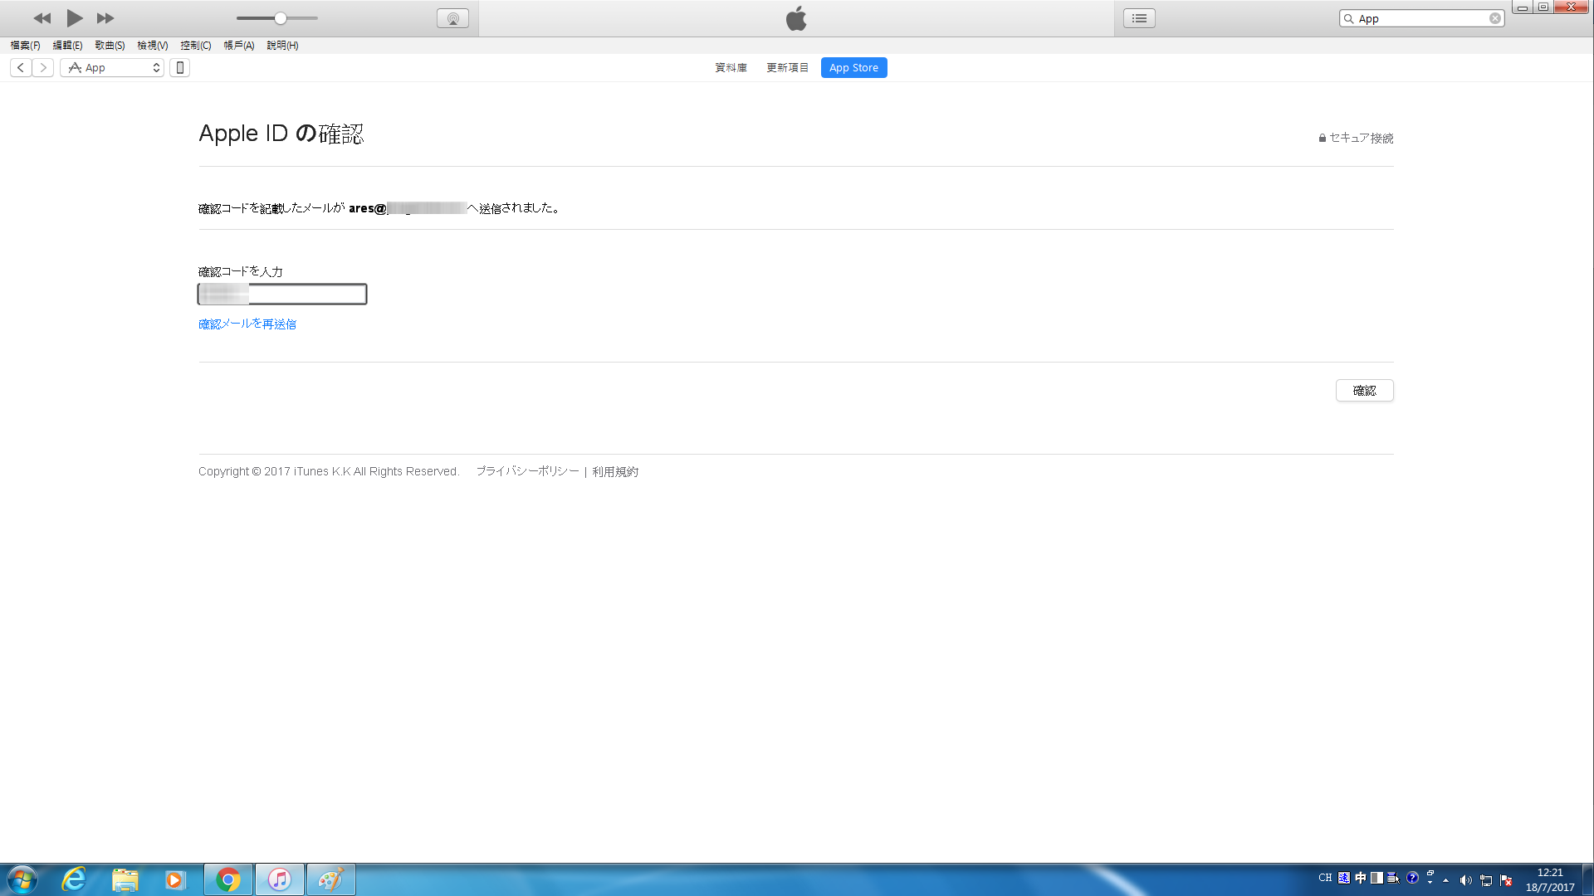Open the 檢視(V) menu
The width and height of the screenshot is (1594, 896).
tap(152, 46)
